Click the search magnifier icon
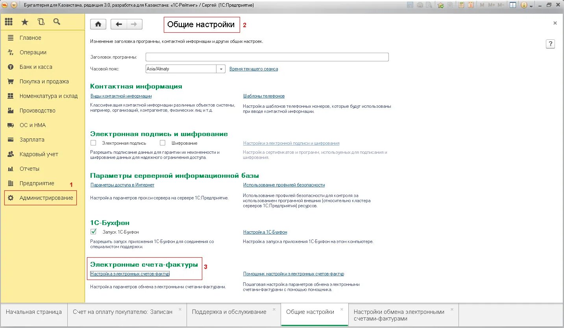The height and width of the screenshot is (328, 564). click(57, 22)
